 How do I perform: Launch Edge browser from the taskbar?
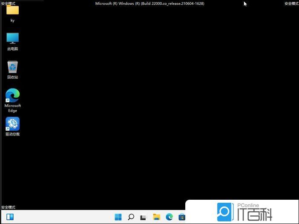[x=169, y=217]
